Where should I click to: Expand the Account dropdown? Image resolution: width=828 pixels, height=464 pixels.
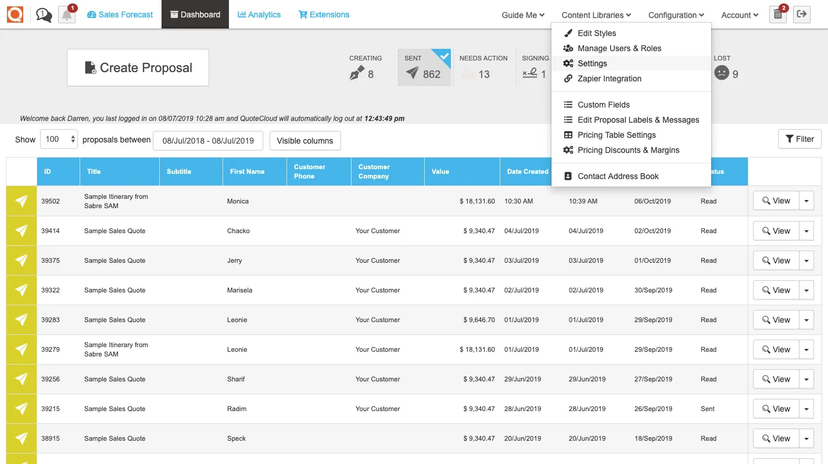(x=739, y=15)
